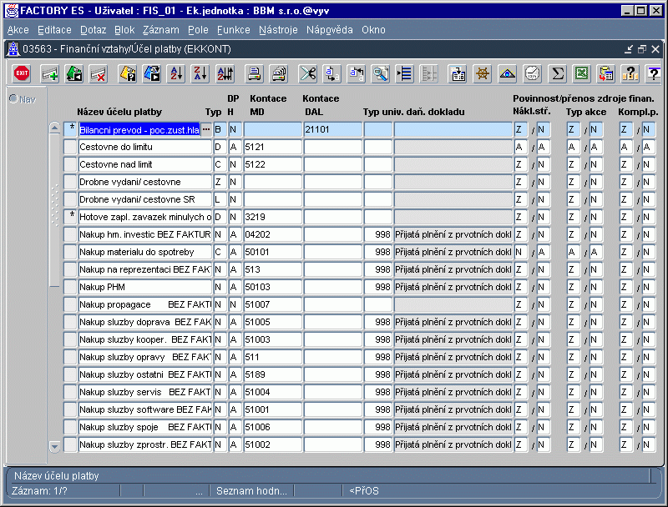
Task: Sort ascending with the A-Z icon
Action: click(175, 73)
